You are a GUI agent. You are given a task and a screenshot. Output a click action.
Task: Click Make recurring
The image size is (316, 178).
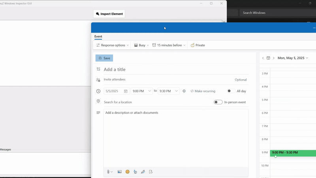tap(203, 91)
